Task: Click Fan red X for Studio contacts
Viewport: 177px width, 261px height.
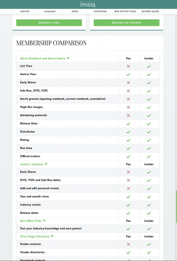Action: pyautogui.click(x=128, y=244)
